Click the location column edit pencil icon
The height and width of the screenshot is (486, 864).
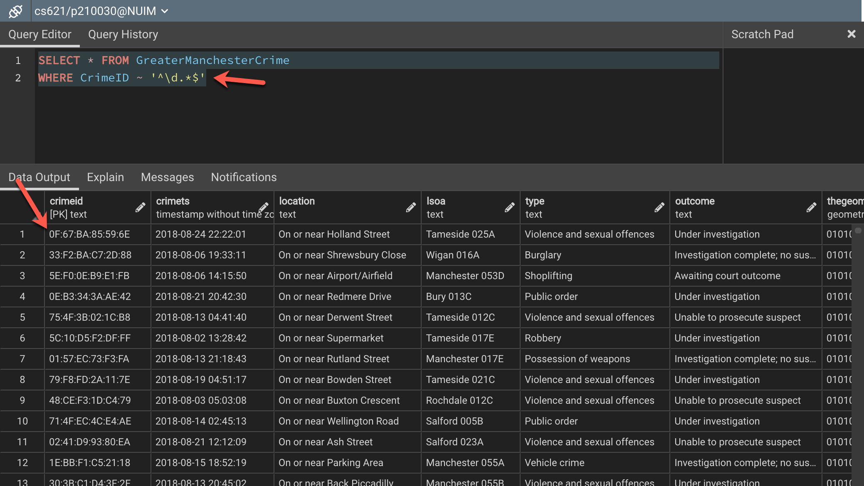411,207
